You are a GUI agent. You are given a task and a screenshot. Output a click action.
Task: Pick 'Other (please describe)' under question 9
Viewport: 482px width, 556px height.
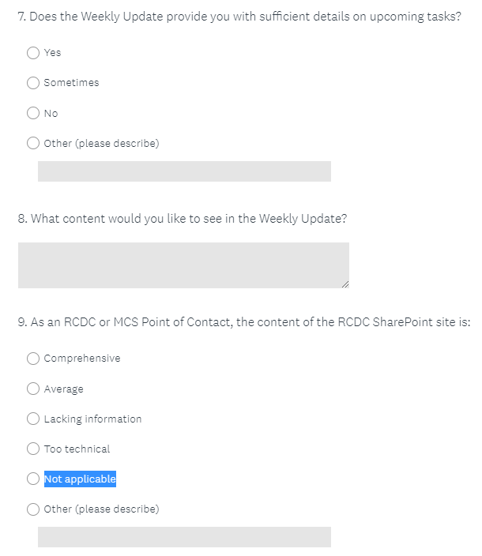tap(33, 509)
